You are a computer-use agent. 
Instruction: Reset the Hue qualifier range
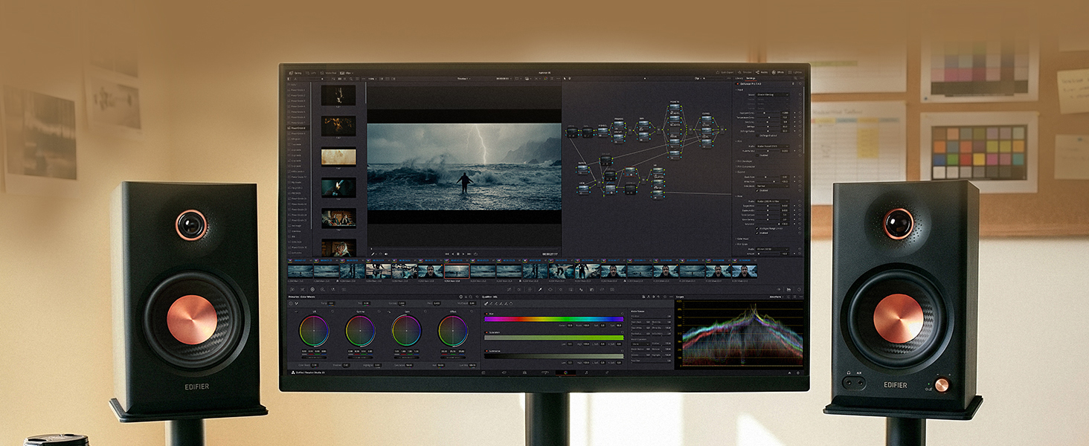(622, 314)
